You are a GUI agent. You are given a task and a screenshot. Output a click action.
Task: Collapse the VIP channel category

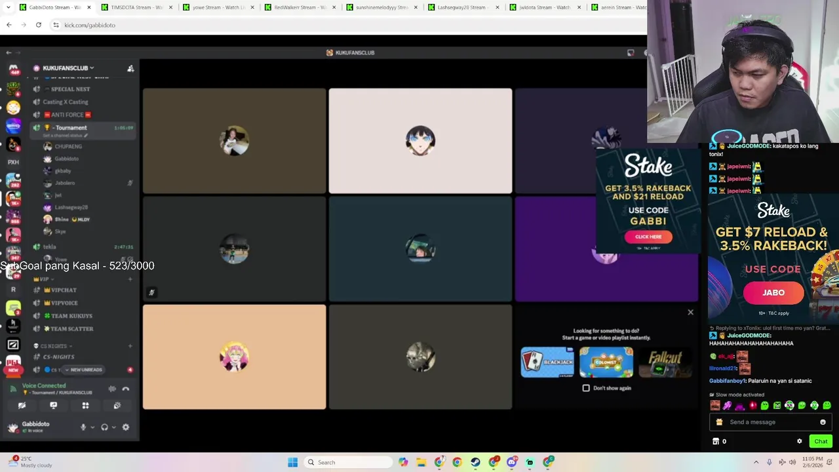click(43, 279)
